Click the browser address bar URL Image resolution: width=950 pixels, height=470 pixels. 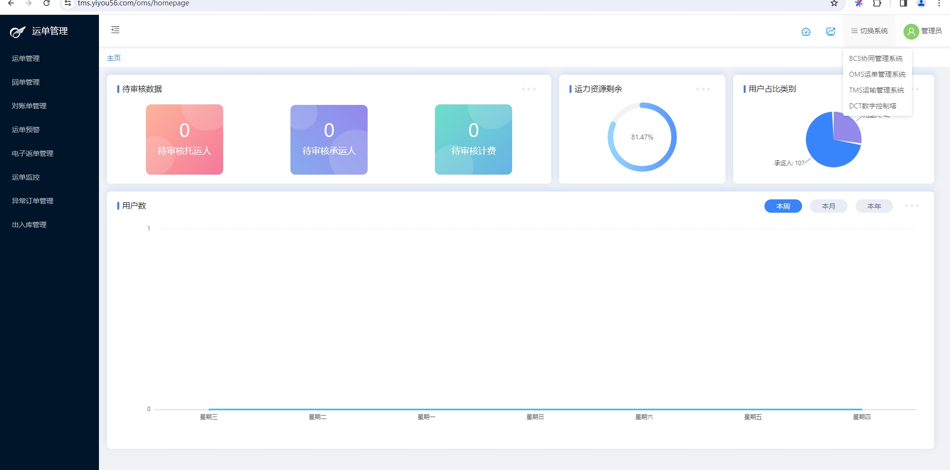coord(134,3)
